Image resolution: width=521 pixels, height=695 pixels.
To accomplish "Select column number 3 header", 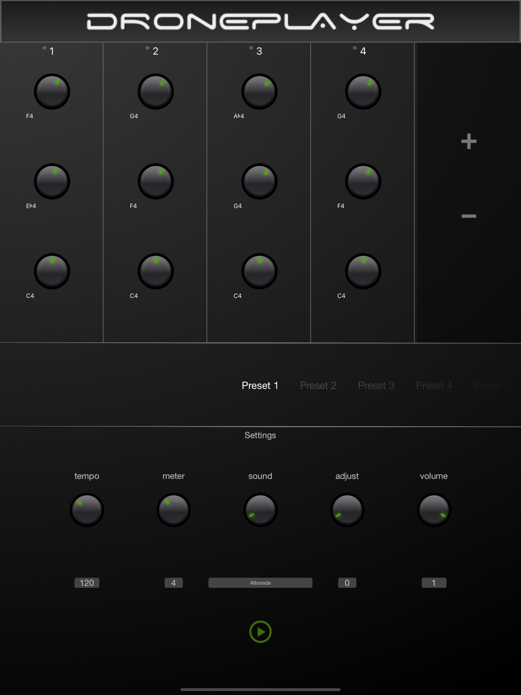I will (259, 51).
